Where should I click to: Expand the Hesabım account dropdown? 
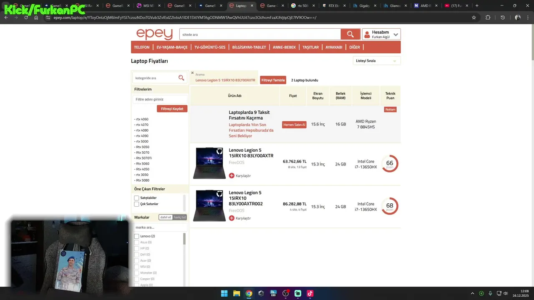pyautogui.click(x=395, y=35)
